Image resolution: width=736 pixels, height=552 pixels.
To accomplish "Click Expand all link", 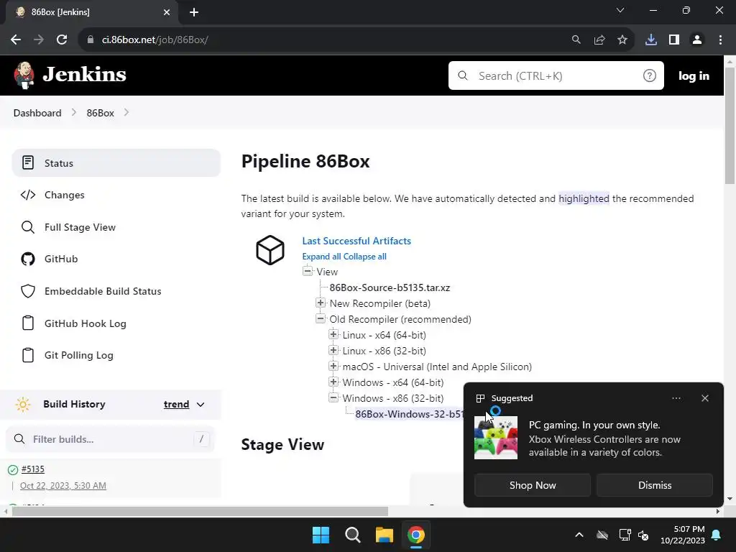I will click(321, 257).
